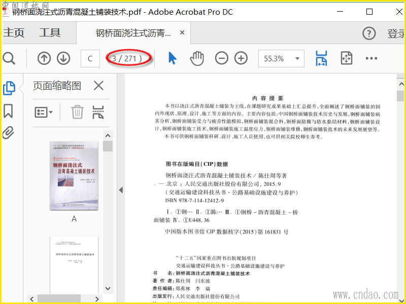The width and height of the screenshot is (406, 304).
Task: Switch to the 工具 tab
Action: 50,33
